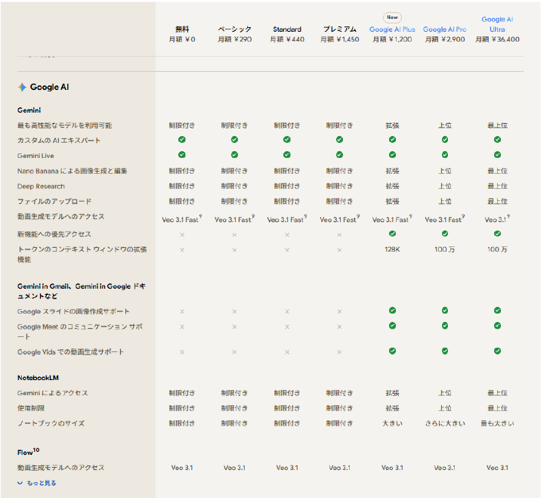Click the Google AI sparkle logo icon
Image resolution: width=550 pixels, height=498 pixels.
22,87
